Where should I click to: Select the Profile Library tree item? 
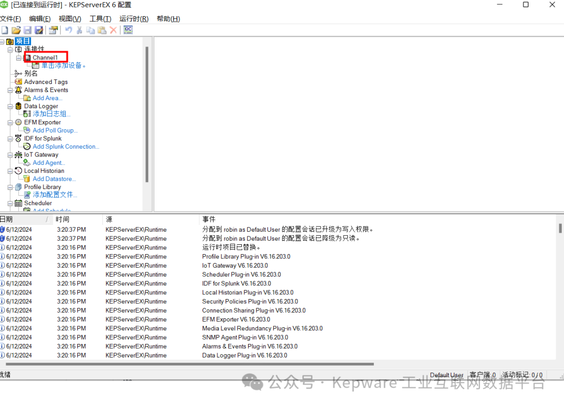(42, 187)
